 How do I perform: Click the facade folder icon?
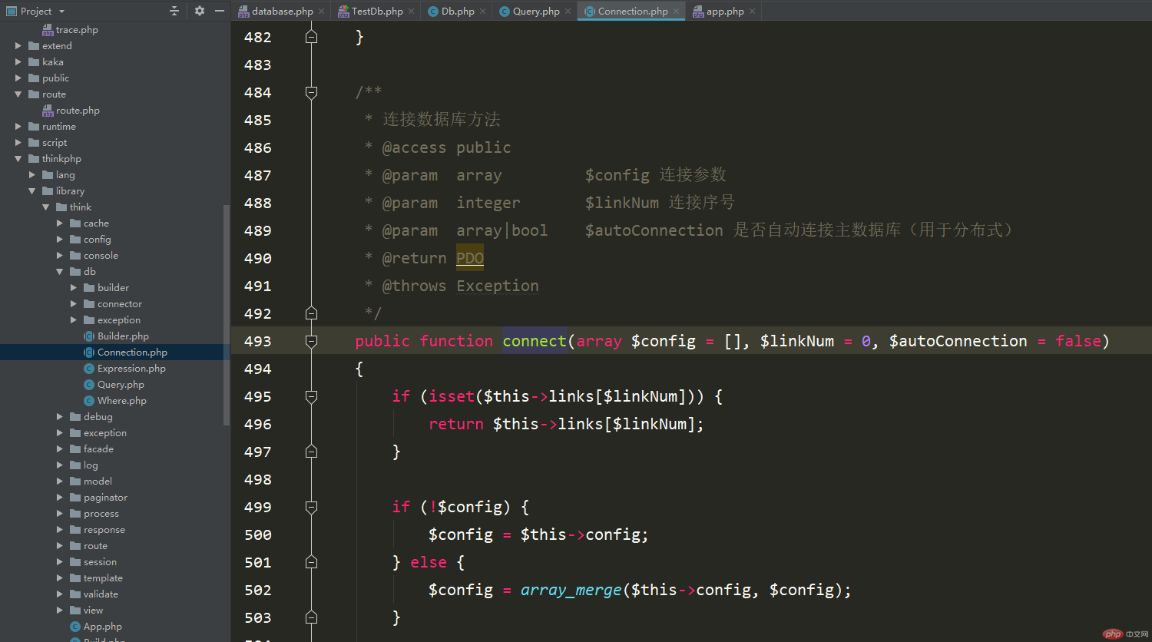[75, 449]
